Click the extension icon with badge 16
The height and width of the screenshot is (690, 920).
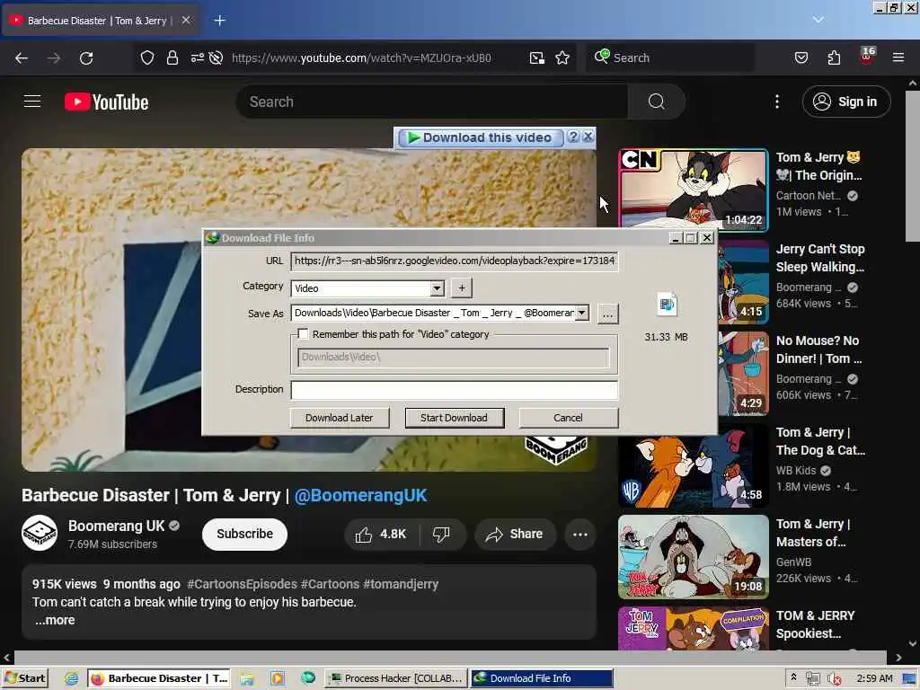tap(867, 57)
